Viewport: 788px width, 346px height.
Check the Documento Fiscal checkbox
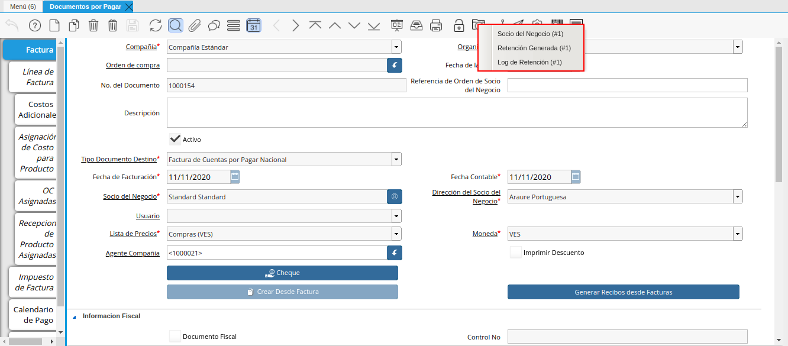click(x=175, y=337)
